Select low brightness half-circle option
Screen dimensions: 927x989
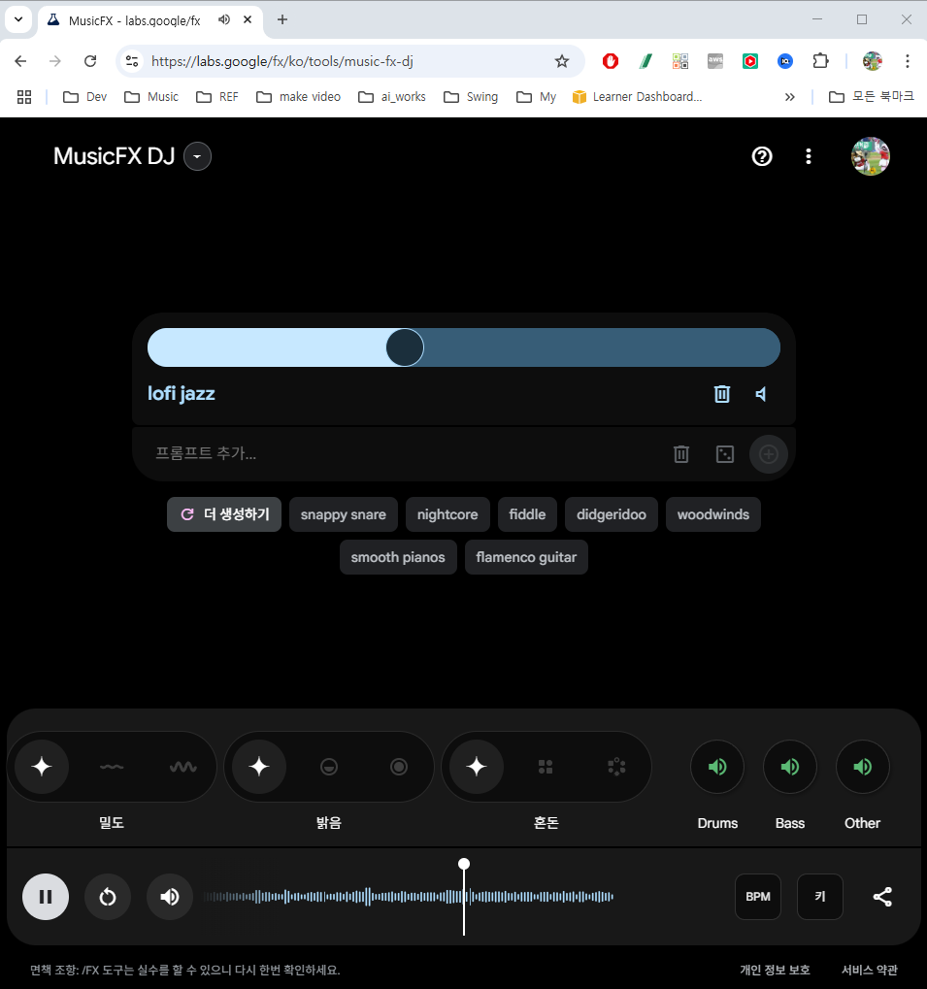pos(329,767)
